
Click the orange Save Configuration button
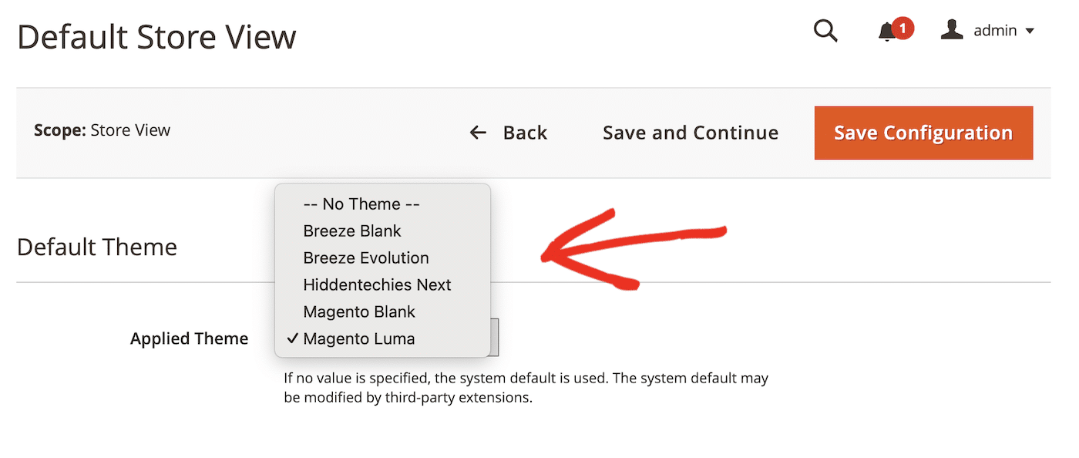point(923,133)
